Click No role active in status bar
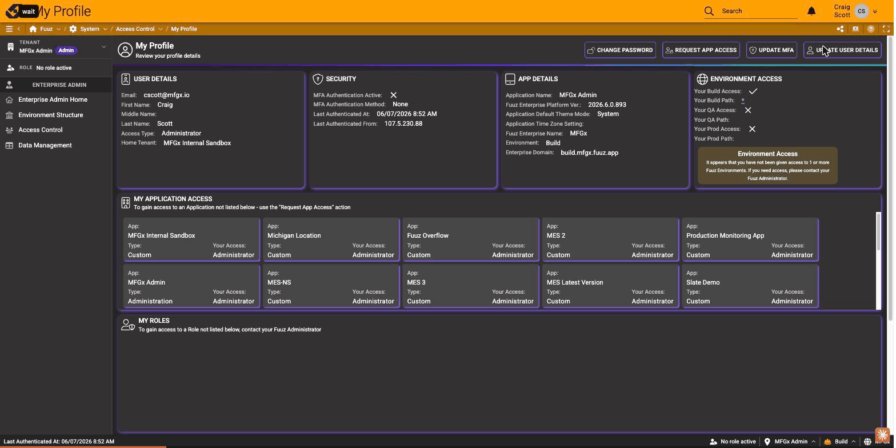This screenshot has width=896, height=448. tap(733, 441)
